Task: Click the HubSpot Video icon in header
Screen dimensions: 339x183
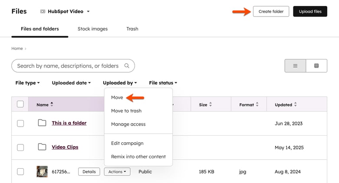Action: [43, 11]
